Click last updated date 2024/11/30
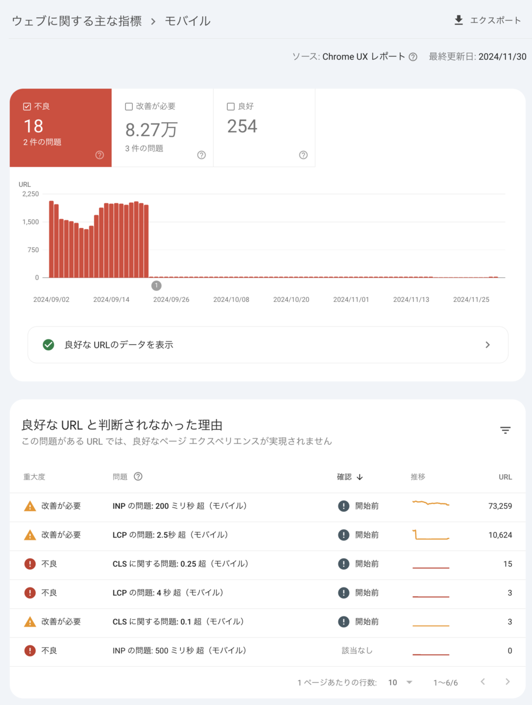The height and width of the screenshot is (705, 532). pyautogui.click(x=503, y=57)
